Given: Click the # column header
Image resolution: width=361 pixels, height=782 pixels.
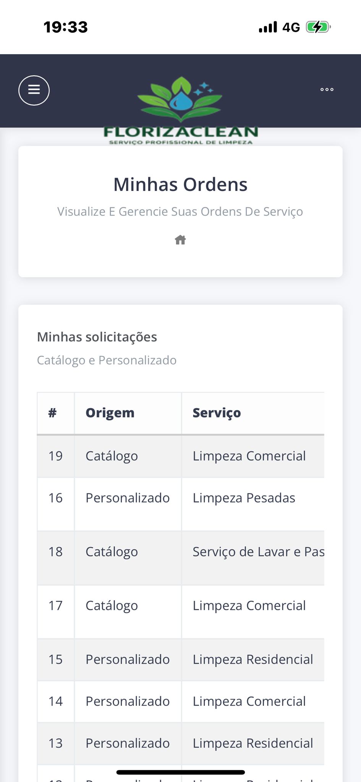Looking at the screenshot, I should (x=53, y=413).
